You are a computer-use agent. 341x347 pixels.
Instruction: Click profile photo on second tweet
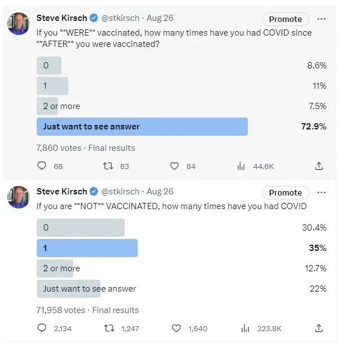18,197
